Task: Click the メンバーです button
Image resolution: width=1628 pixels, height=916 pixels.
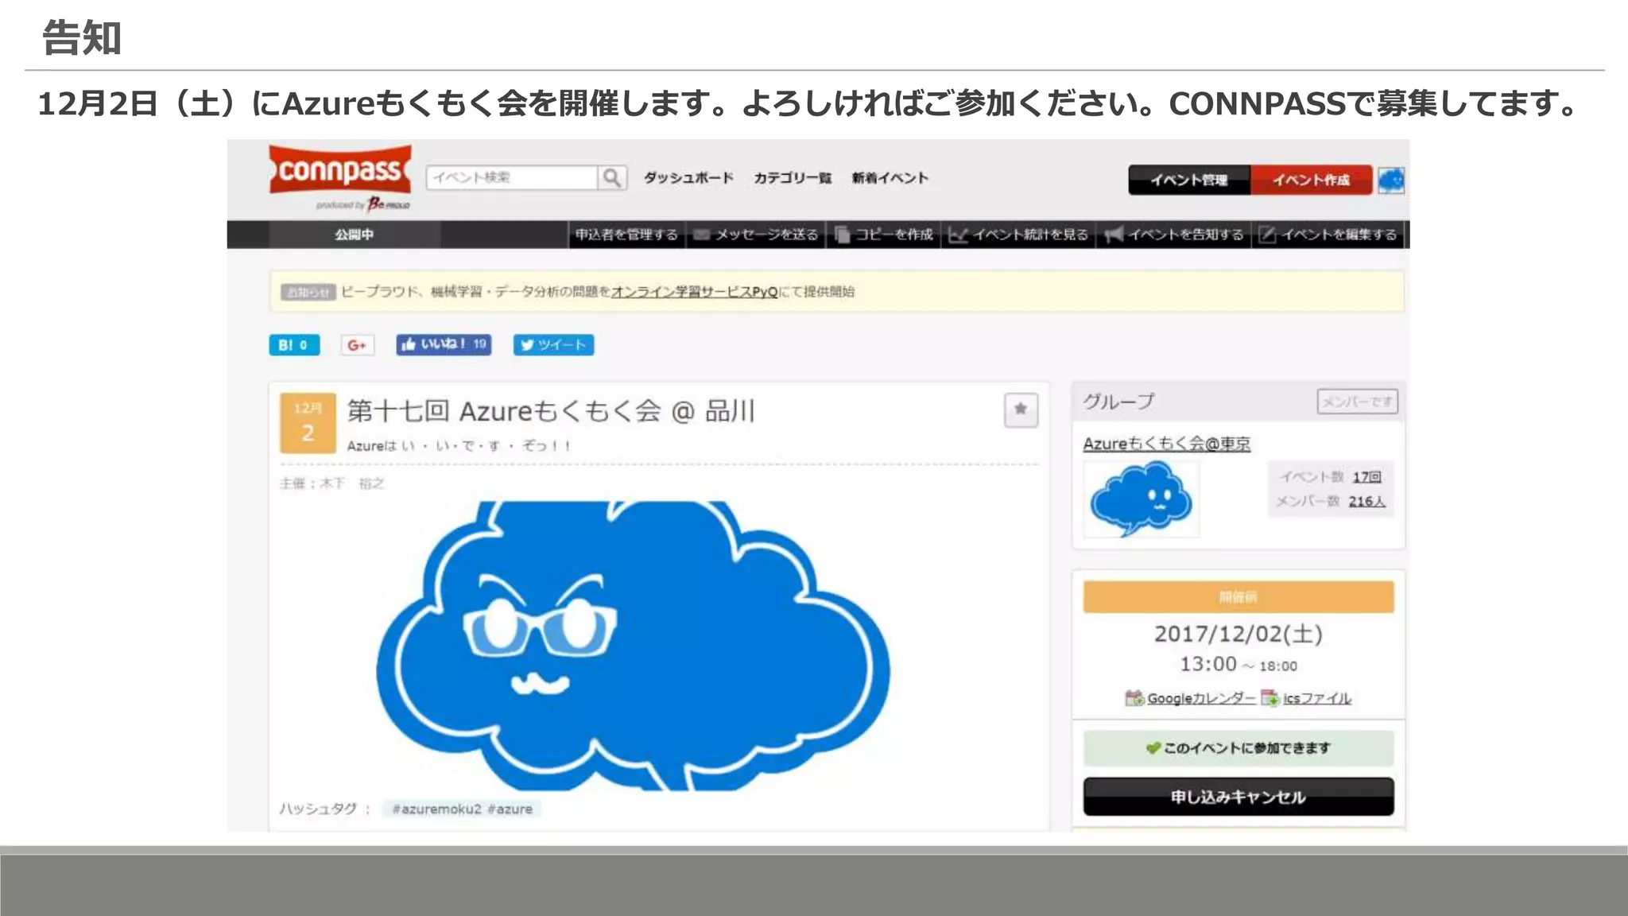Action: tap(1357, 402)
